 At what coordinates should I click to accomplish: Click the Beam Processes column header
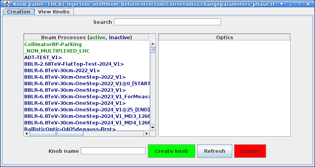[87, 38]
